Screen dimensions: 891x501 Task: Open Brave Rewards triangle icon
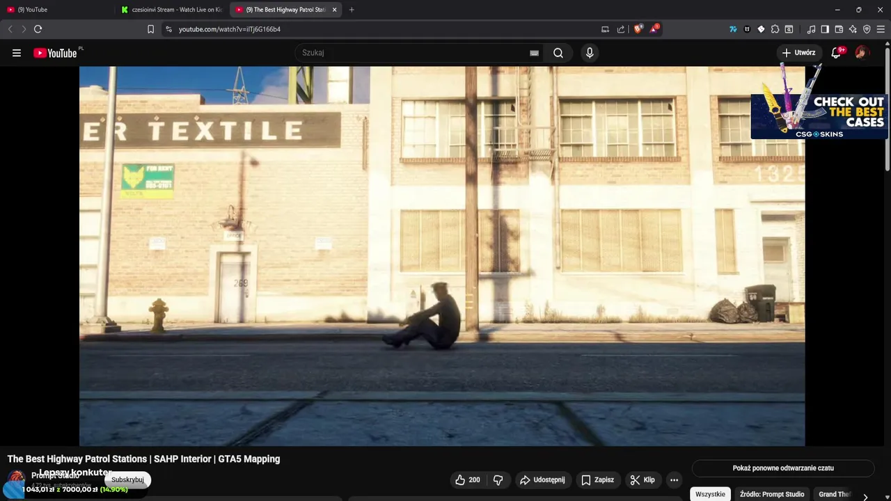(654, 29)
